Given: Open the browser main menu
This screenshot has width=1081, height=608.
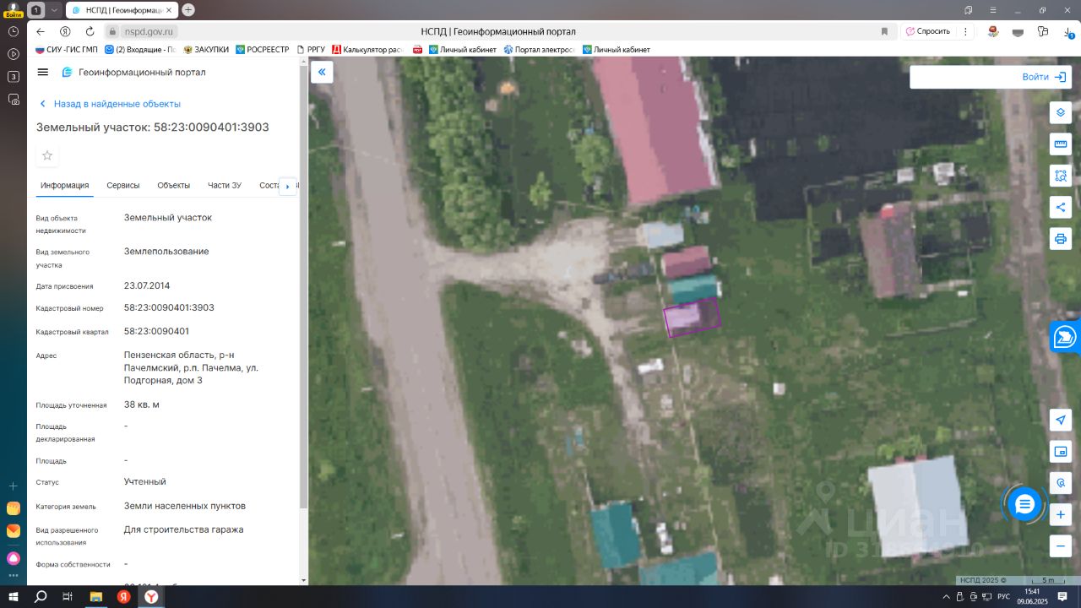Looking at the screenshot, I should click(x=993, y=10).
